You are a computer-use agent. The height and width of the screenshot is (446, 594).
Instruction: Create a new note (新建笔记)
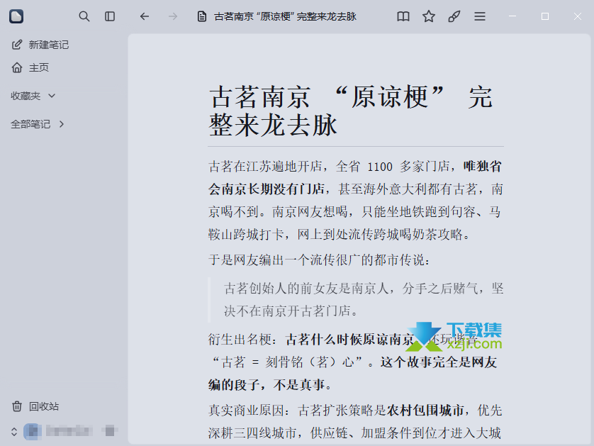(40, 45)
